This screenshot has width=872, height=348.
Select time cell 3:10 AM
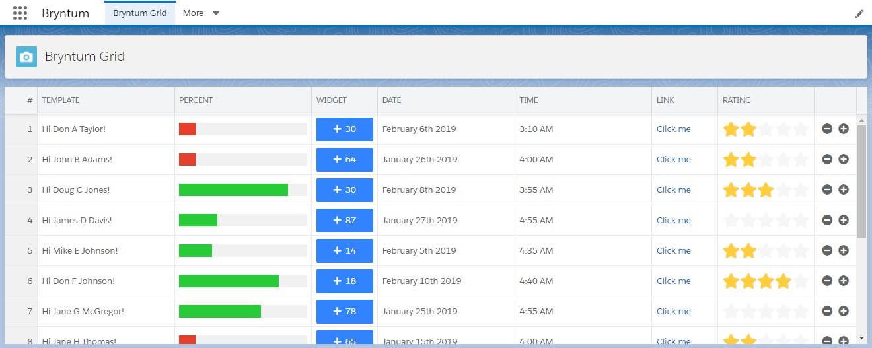point(583,129)
